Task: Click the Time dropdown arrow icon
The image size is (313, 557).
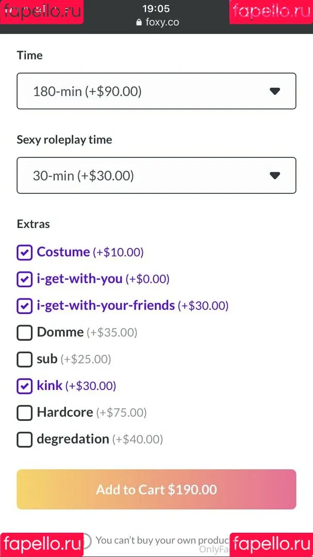Action: coord(275,91)
